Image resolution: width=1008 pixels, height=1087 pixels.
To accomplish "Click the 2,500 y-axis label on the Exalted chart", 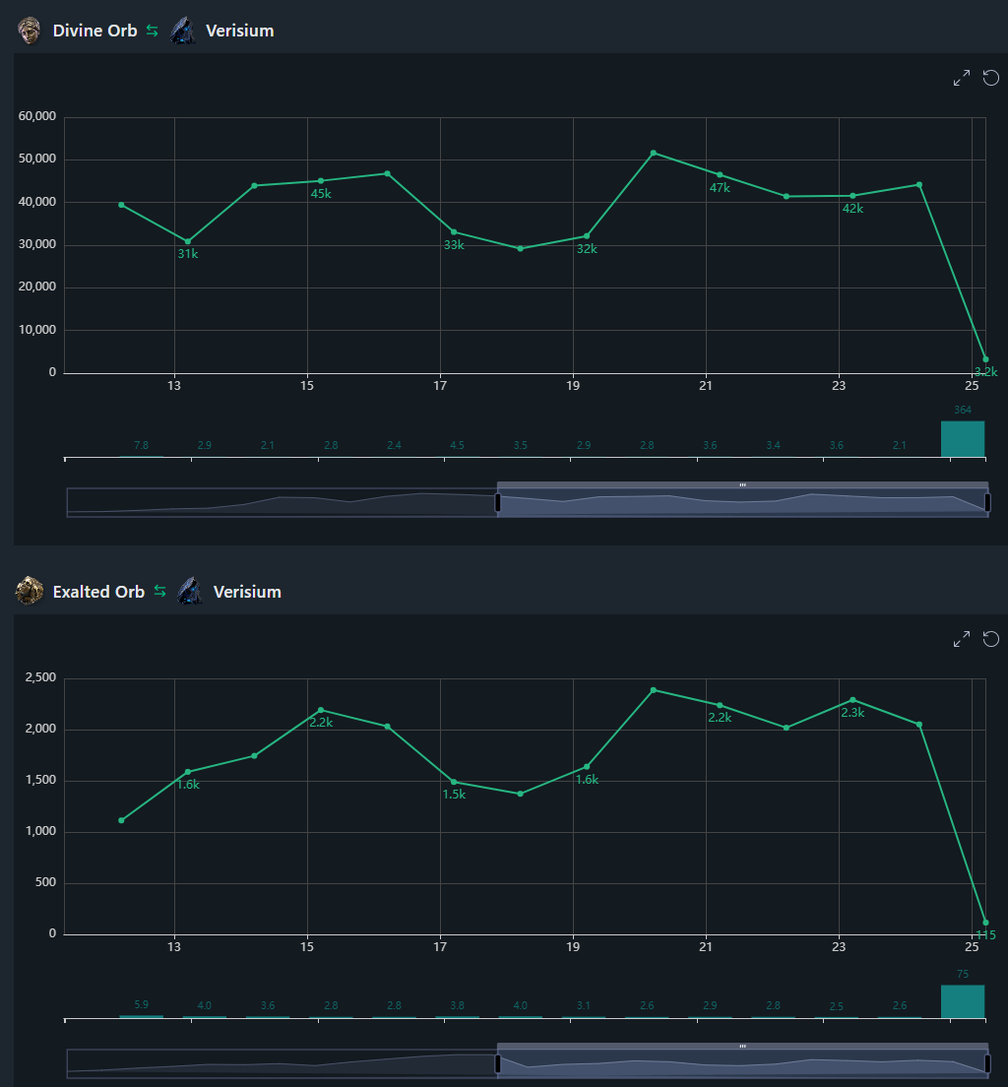I will [x=41, y=677].
